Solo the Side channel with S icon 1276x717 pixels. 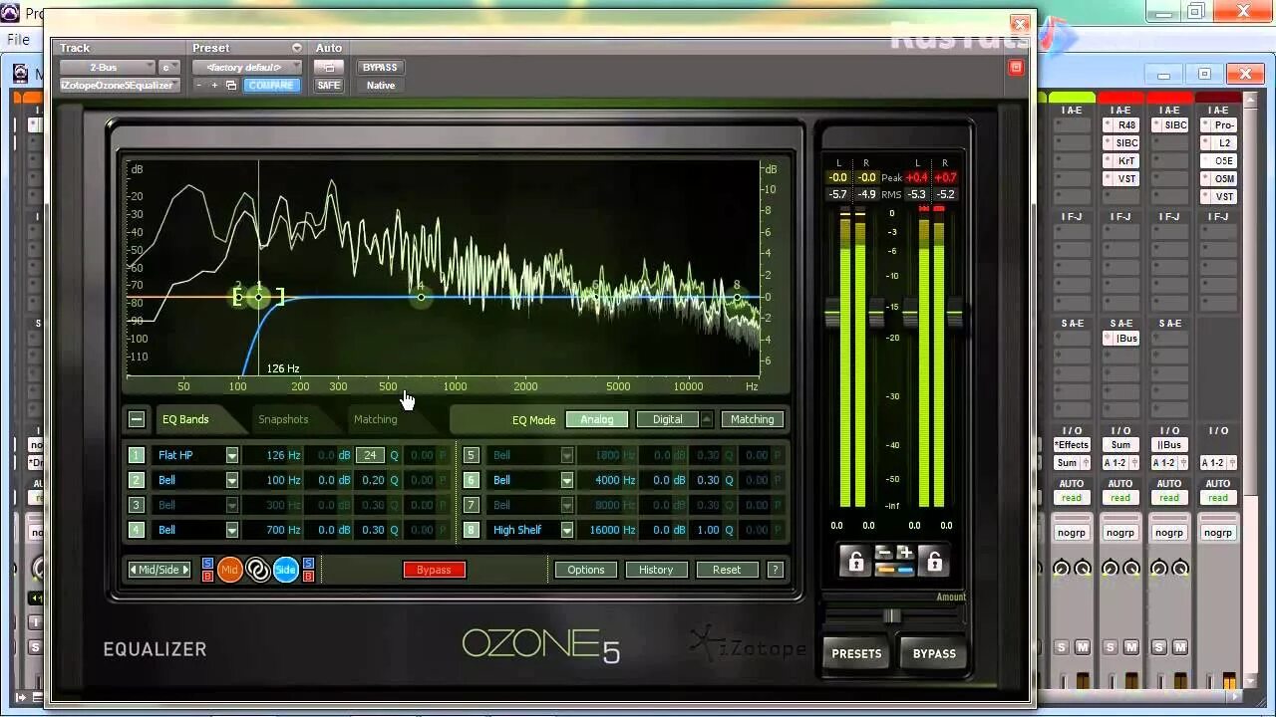pyautogui.click(x=308, y=563)
